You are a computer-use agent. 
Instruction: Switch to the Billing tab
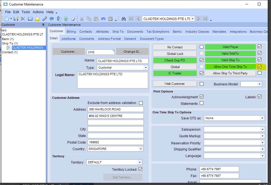point(71,32)
